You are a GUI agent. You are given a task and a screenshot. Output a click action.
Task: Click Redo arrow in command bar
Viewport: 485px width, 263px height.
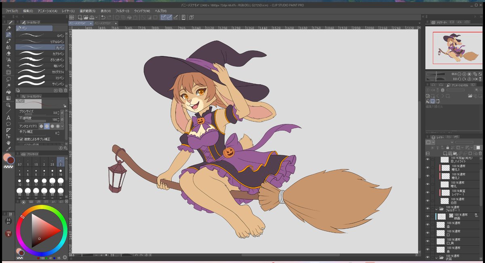point(110,17)
